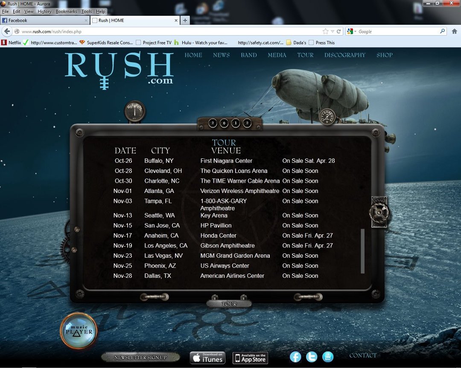Click the tour list scrollbar thumb
Screen dimensions: 461x368
(x=362, y=251)
